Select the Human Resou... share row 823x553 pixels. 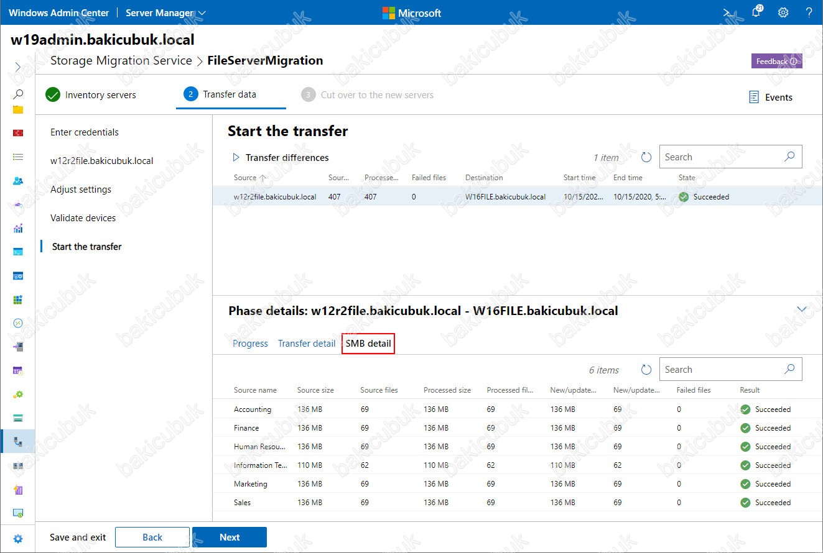click(518, 447)
